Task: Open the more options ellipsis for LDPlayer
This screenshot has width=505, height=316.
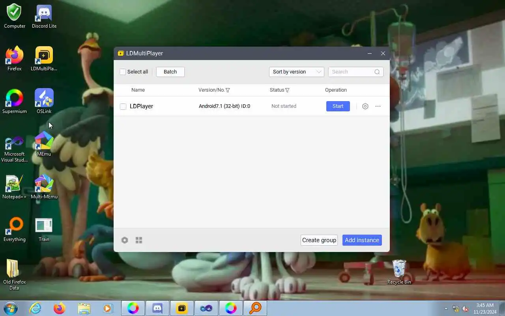Action: tap(378, 106)
